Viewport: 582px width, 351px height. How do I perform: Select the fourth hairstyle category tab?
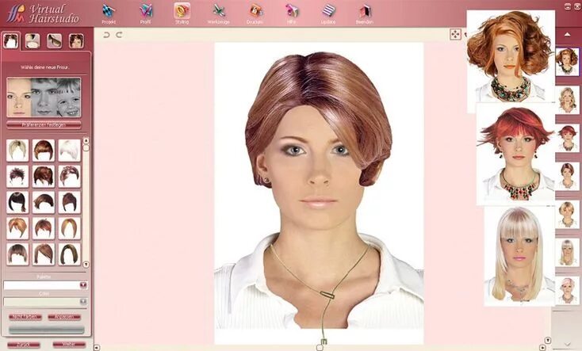click(x=76, y=40)
